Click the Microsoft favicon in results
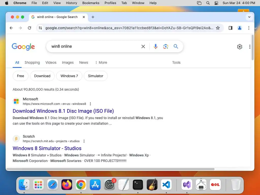 click(16, 101)
